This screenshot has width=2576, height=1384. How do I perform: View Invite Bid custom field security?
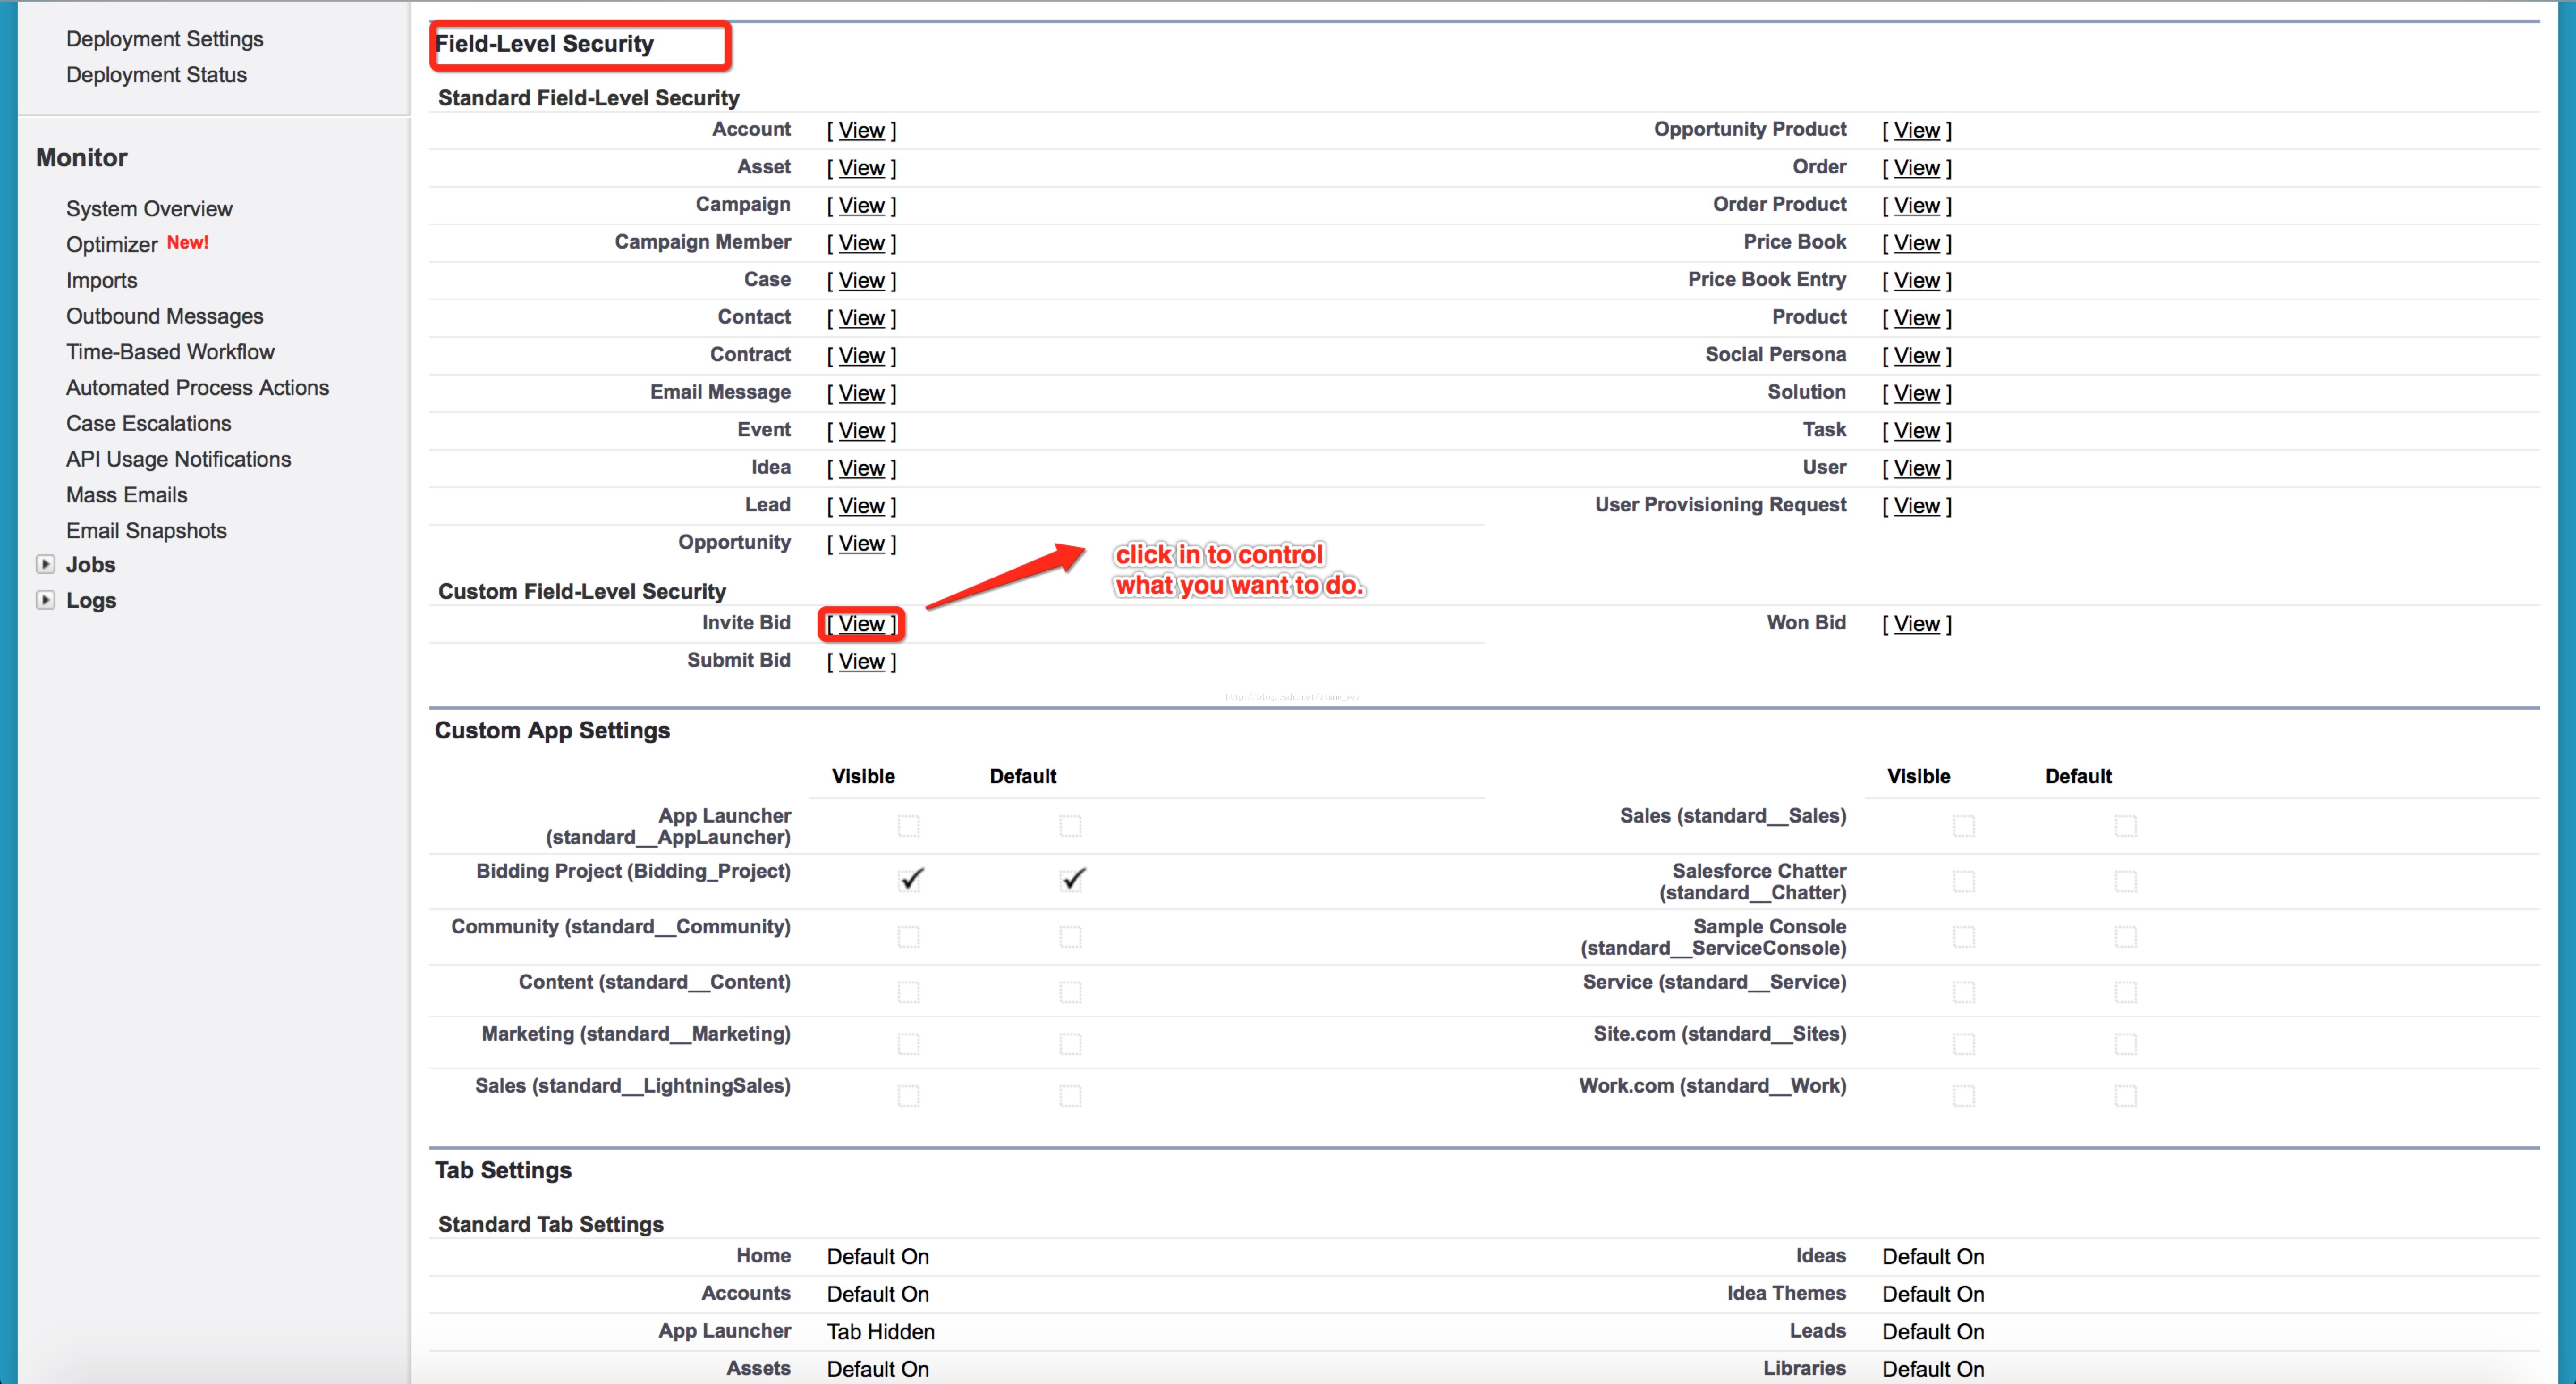click(x=861, y=624)
